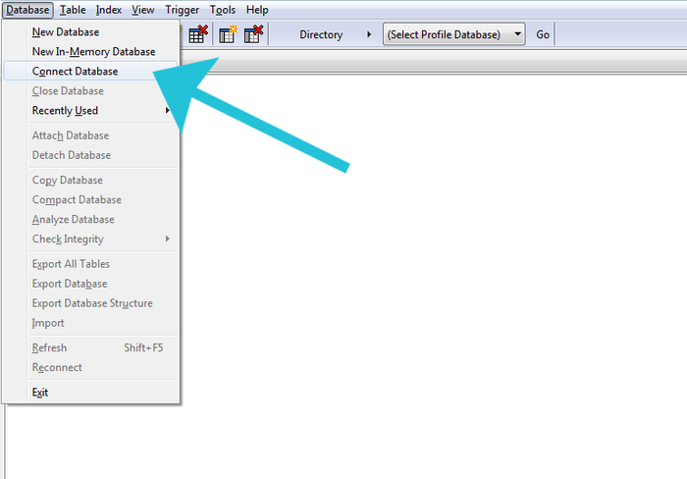Select Export All Tables entry
The width and height of the screenshot is (687, 479).
tap(90, 264)
